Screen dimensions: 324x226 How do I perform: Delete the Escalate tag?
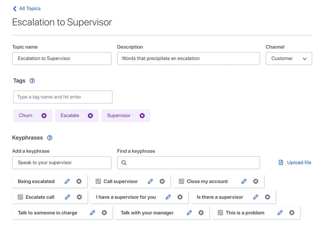coord(90,115)
